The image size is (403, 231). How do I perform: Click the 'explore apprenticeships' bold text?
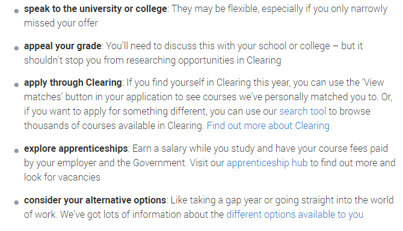(x=76, y=149)
